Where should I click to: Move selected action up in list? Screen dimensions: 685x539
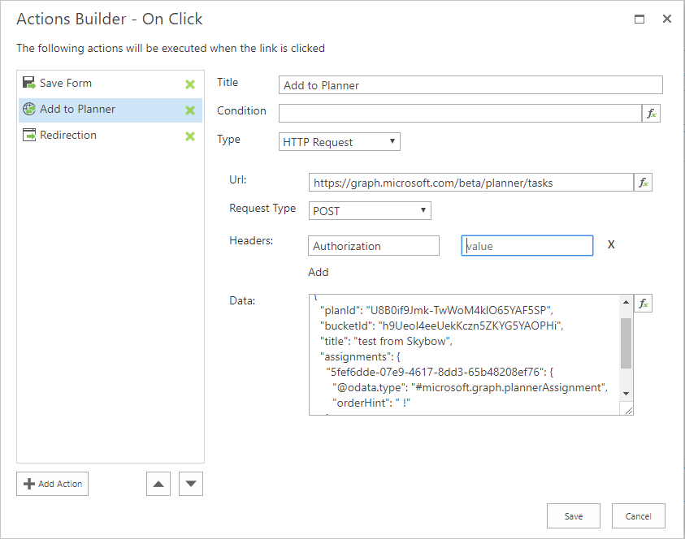pyautogui.click(x=158, y=484)
